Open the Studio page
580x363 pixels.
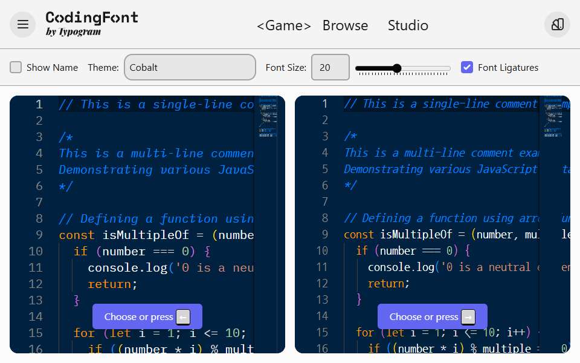(x=408, y=25)
